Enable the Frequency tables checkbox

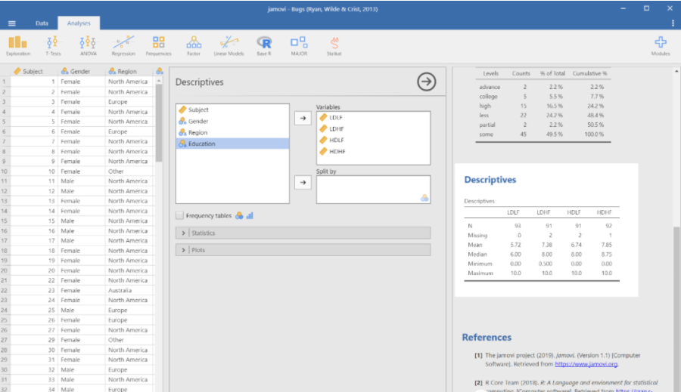[x=180, y=216]
